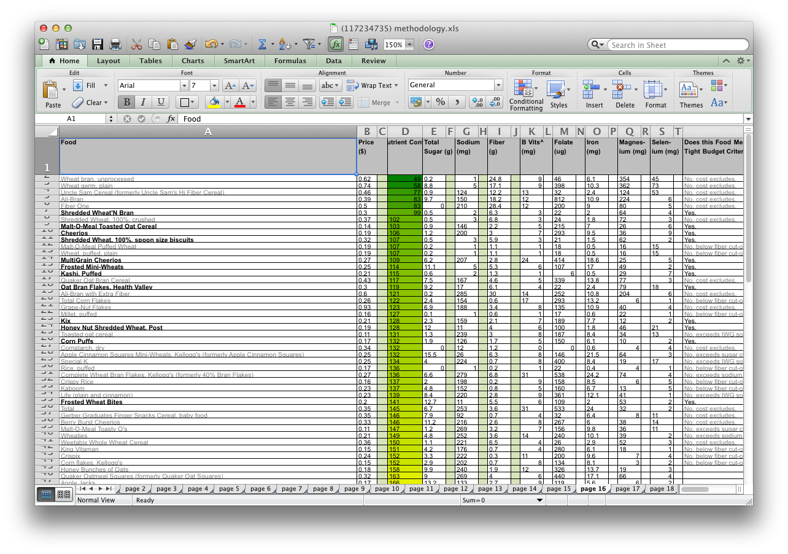
Task: Expand the Clear options dropdown
Action: click(x=106, y=103)
